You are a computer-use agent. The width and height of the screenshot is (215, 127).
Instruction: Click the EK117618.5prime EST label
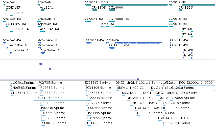point(177,103)
